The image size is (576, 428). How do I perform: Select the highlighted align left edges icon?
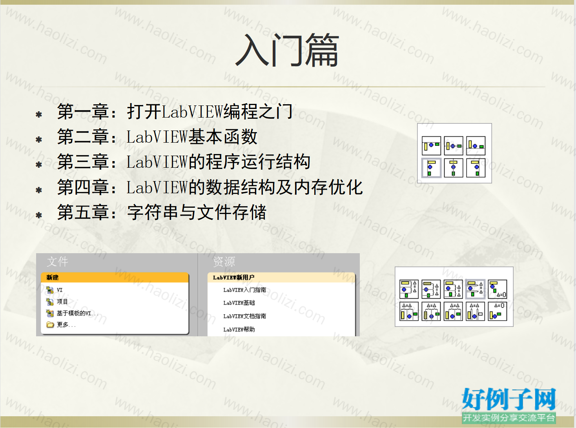pos(431,168)
